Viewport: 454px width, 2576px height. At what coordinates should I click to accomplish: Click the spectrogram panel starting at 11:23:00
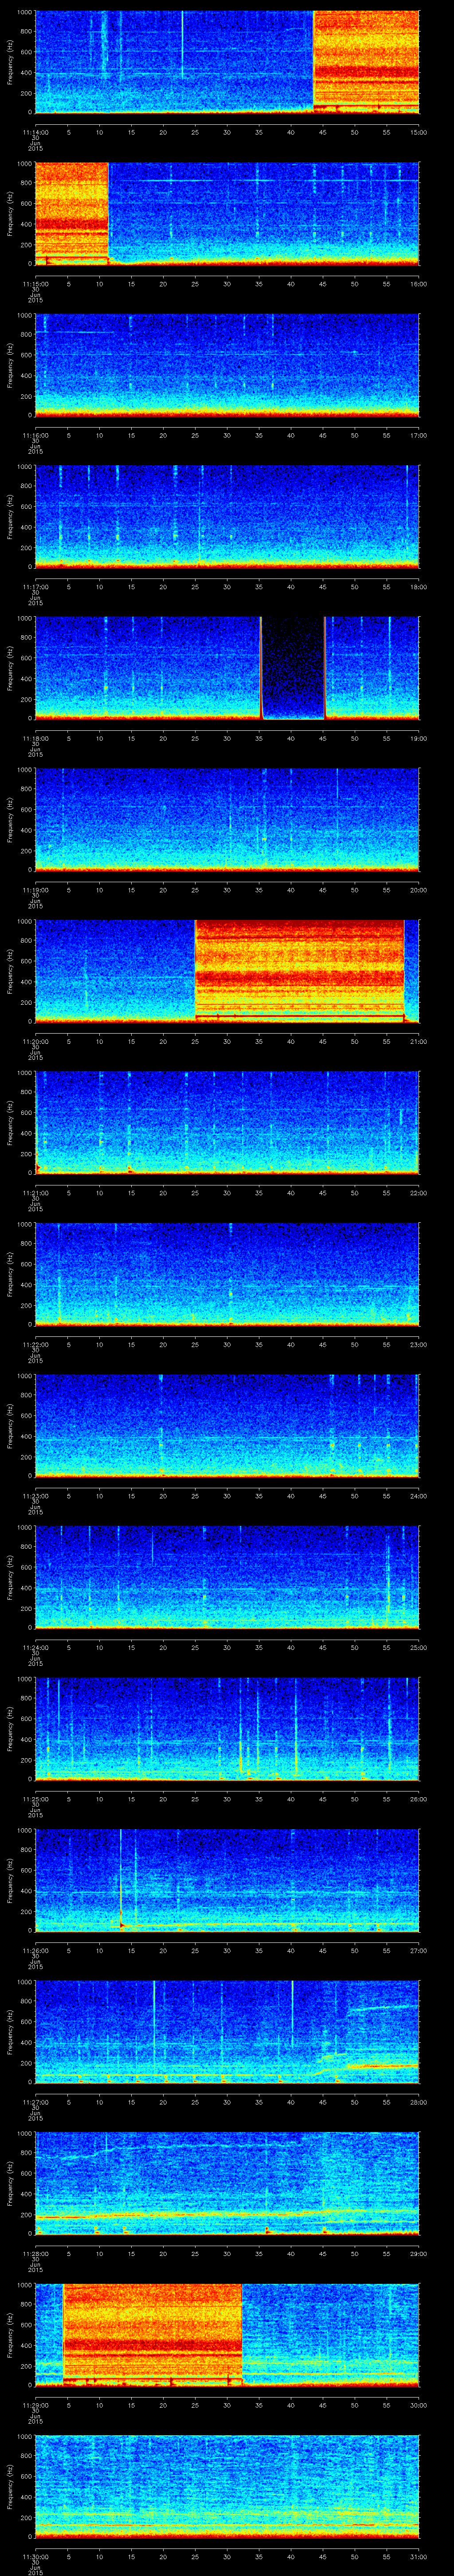tap(227, 1426)
